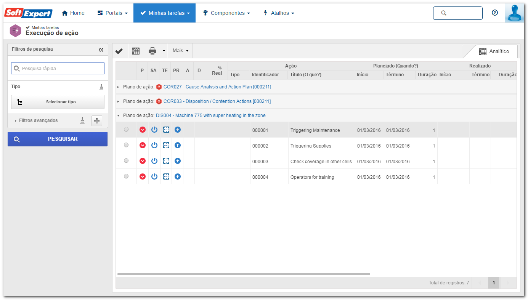This screenshot has width=528, height=300.
Task: Select radio button for Operators for training row
Action: click(126, 176)
